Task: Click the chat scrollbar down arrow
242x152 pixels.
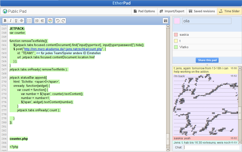Action: click(x=240, y=142)
